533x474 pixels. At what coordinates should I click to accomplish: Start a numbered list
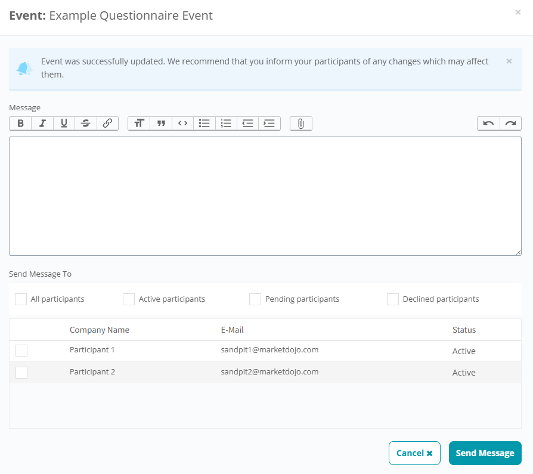coord(226,123)
